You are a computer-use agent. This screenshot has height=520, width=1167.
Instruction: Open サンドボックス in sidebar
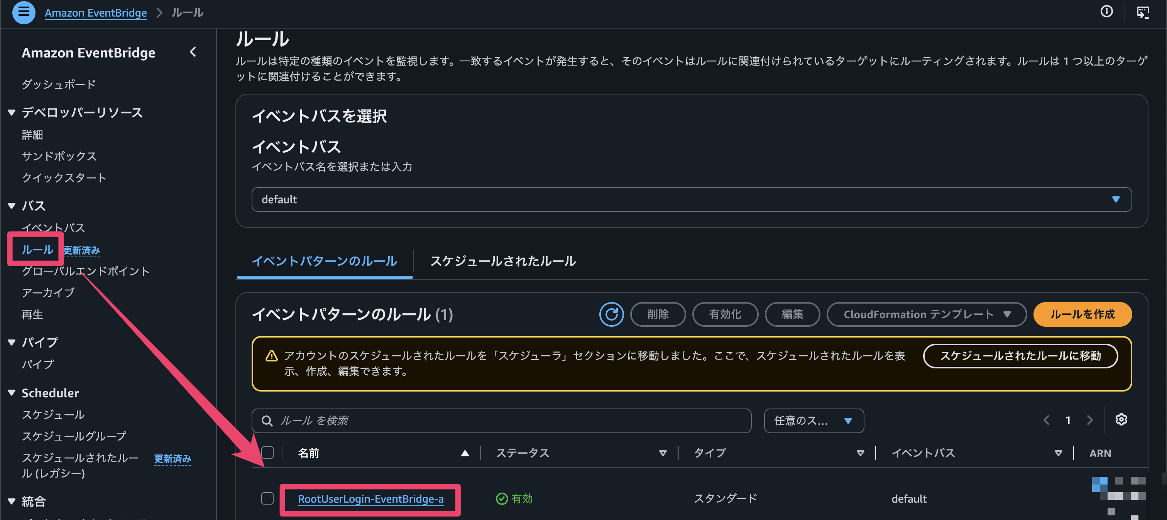59,156
